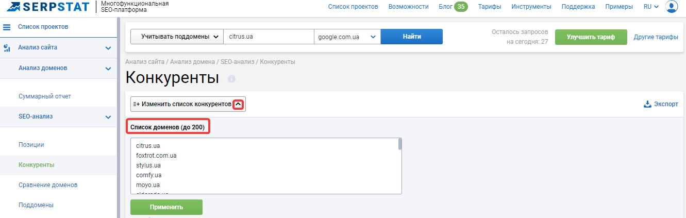Open Инструменты in top navigation
This screenshot has width=686, height=218.
(531, 7)
